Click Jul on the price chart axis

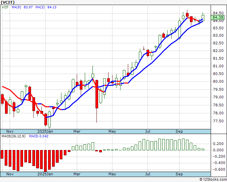148,131
